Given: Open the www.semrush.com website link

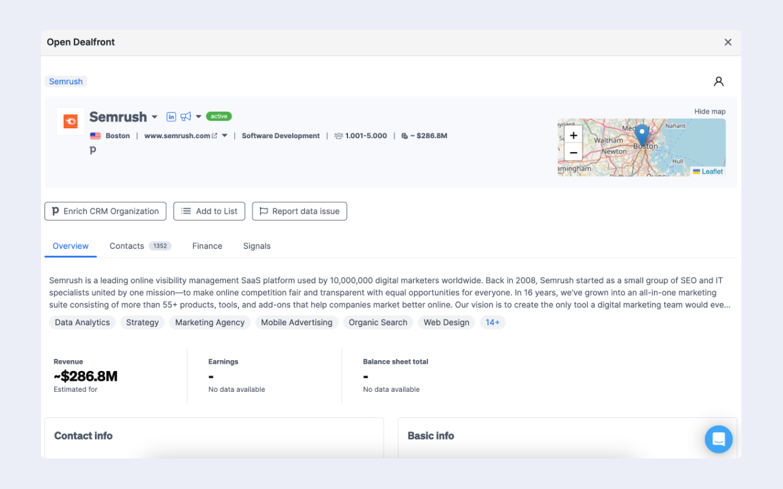Looking at the screenshot, I should (x=180, y=136).
